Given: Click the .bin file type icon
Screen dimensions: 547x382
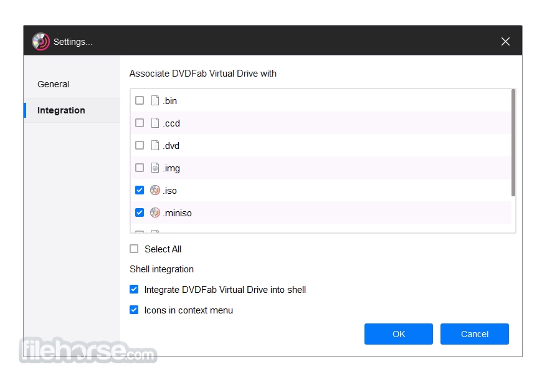Looking at the screenshot, I should pyautogui.click(x=155, y=100).
